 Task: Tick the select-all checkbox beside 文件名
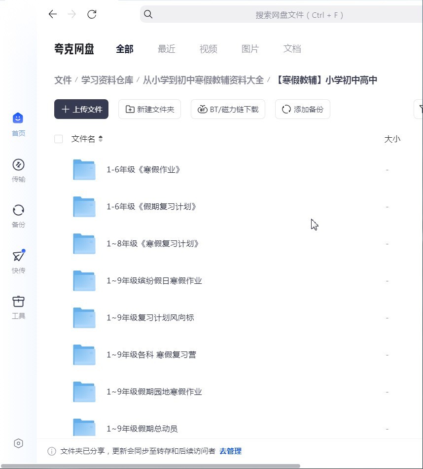click(x=59, y=139)
